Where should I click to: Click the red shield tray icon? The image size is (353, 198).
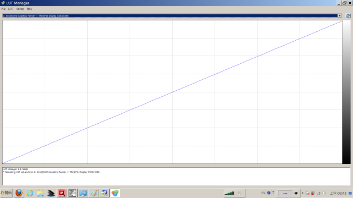[313, 193]
